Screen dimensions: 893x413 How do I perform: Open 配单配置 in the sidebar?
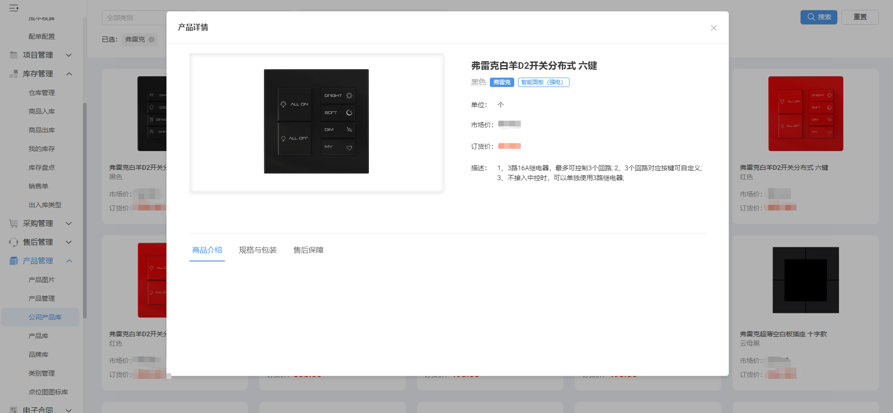[x=42, y=36]
